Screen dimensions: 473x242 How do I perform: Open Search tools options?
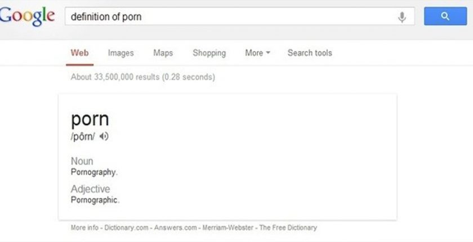click(310, 53)
